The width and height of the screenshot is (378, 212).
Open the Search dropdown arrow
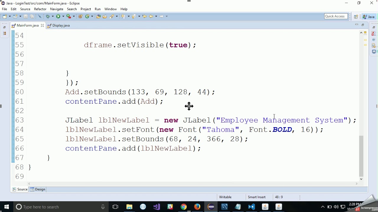(117, 16)
